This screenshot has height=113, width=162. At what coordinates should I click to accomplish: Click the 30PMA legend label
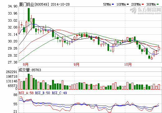[x=151, y=4]
